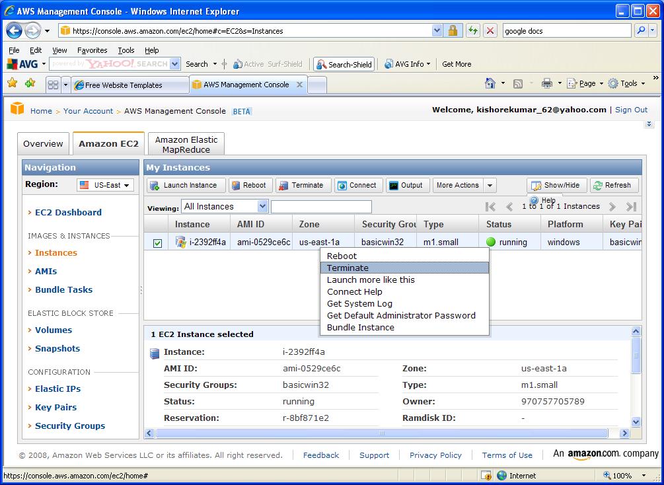Go to the first page of instances
The image size is (664, 485).
(490, 206)
